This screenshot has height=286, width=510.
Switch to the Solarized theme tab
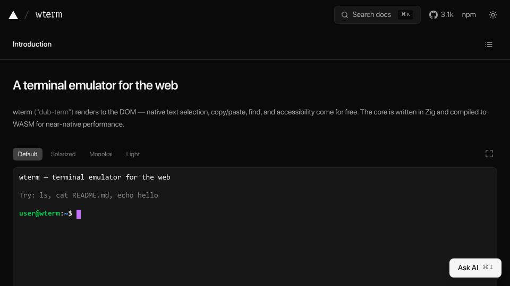(x=63, y=154)
